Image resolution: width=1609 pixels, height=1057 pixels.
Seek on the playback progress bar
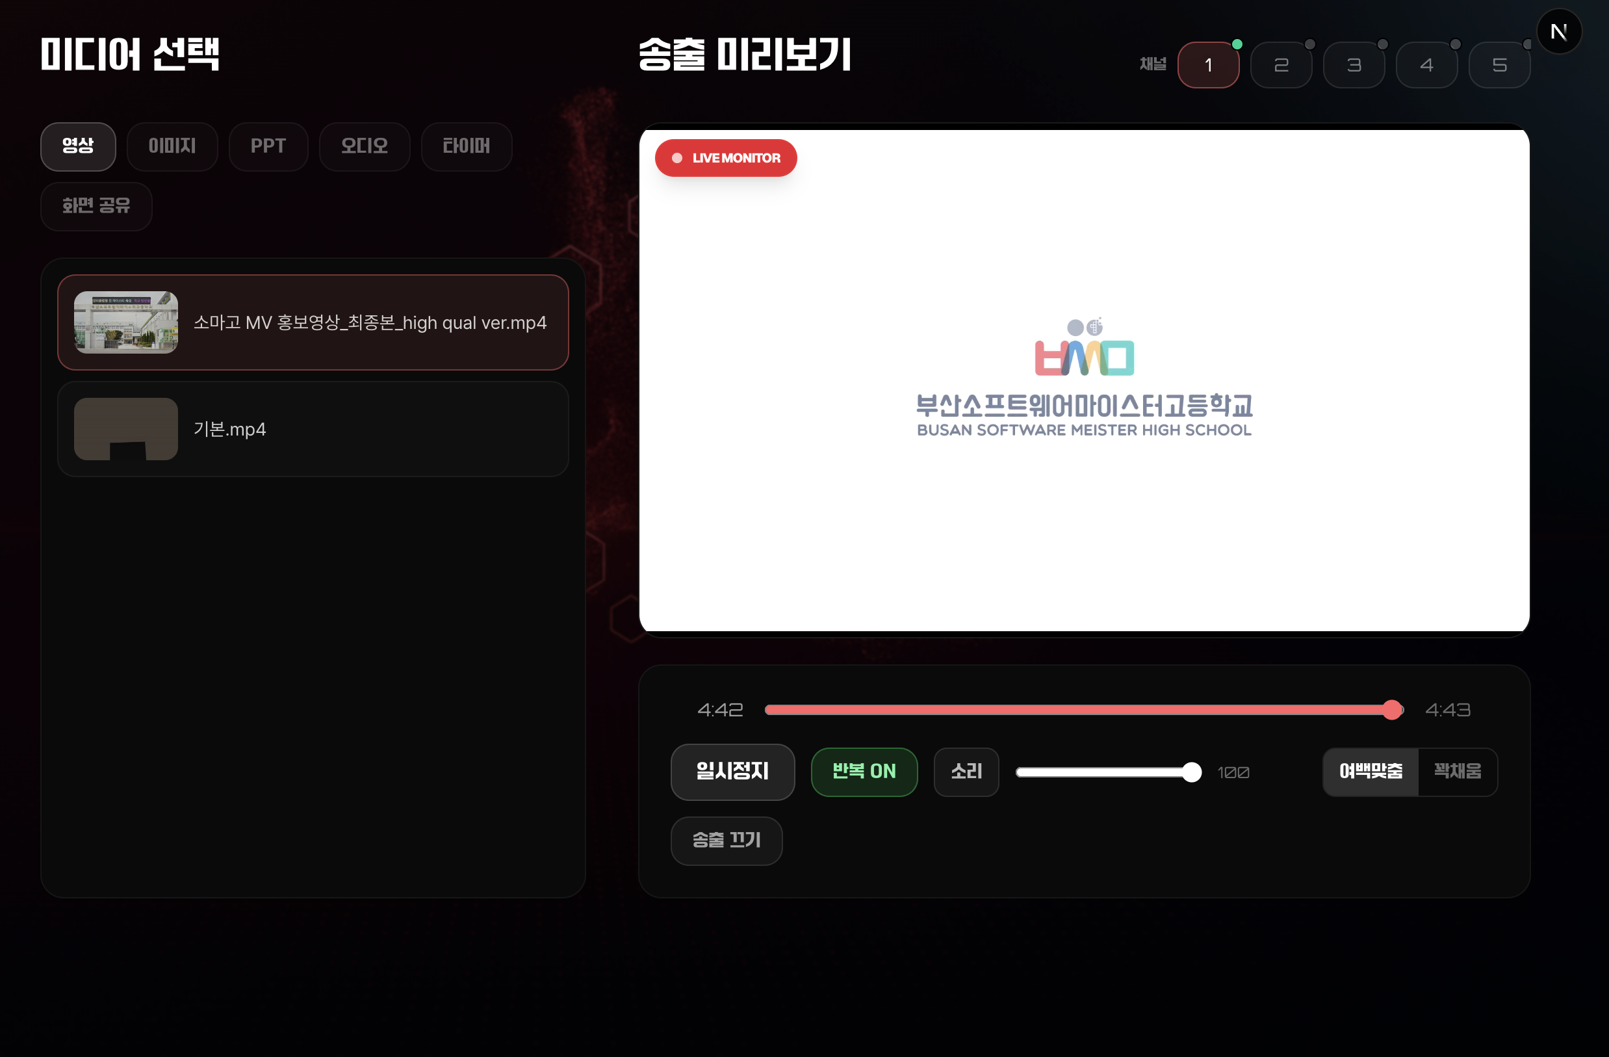[1085, 709]
